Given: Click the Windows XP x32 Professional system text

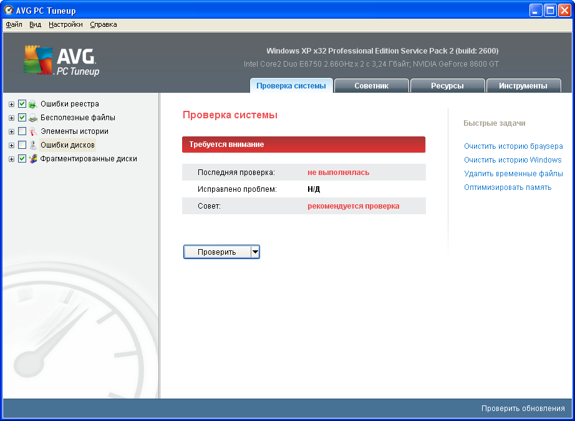Looking at the screenshot, I should tap(382, 51).
